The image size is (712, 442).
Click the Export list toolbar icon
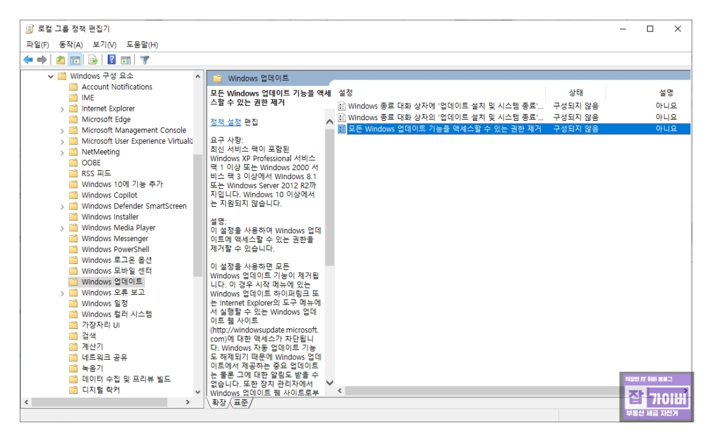93,60
